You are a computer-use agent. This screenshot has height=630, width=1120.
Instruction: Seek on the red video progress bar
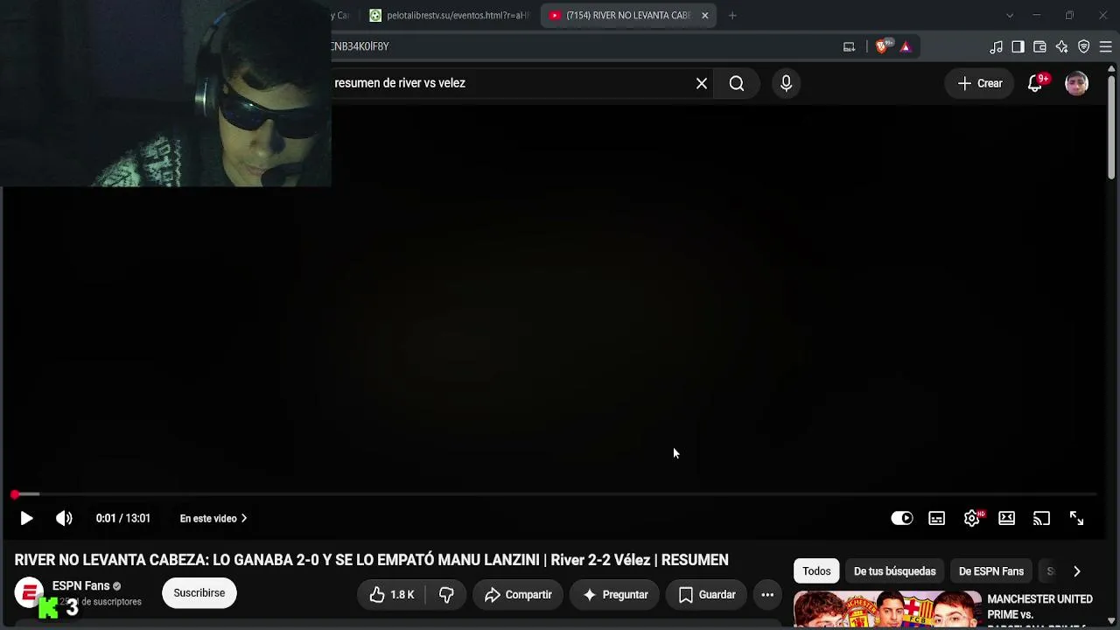click(555, 494)
